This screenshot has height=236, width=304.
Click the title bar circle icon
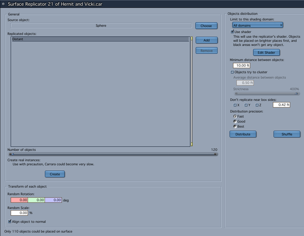(4, 4)
